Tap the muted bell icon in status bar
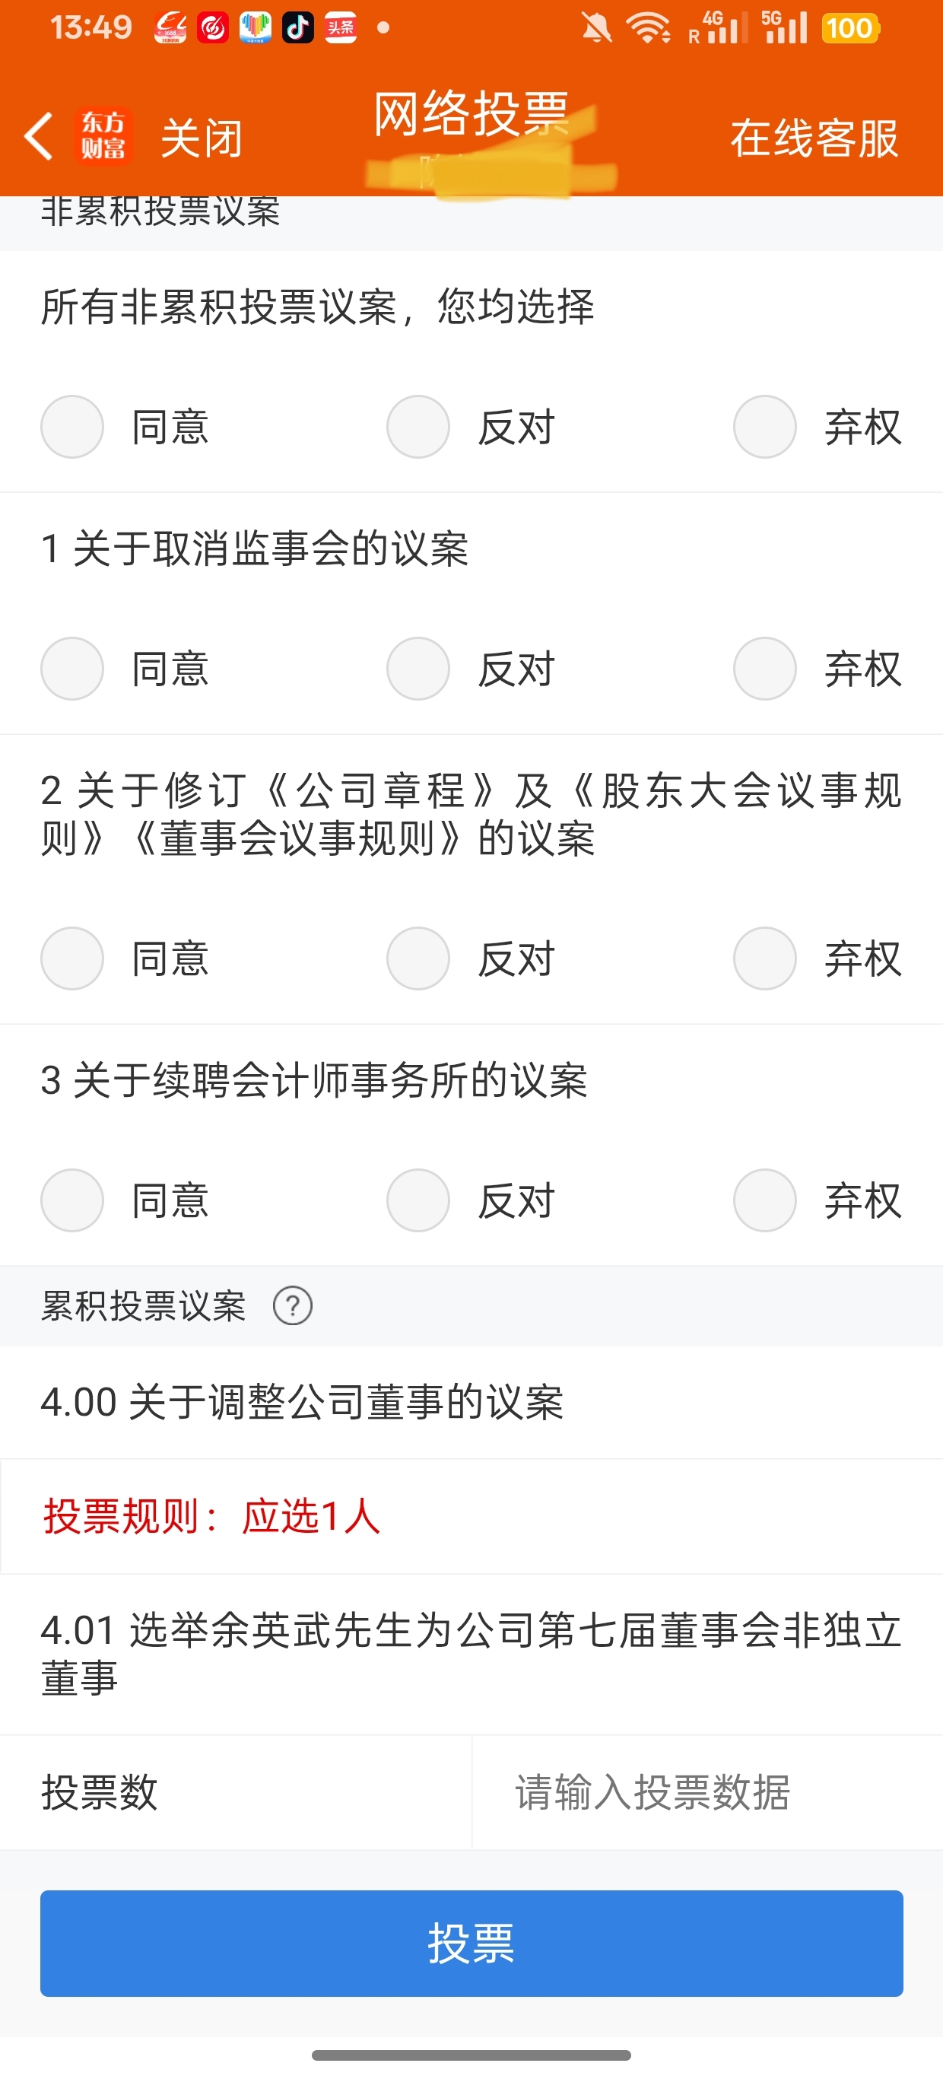943x2079 pixels. [x=597, y=28]
